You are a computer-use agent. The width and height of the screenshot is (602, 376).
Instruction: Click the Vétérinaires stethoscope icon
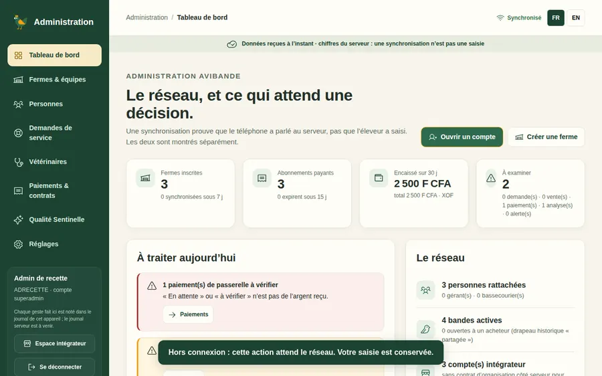(x=18, y=162)
